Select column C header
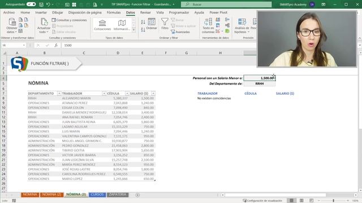This screenshot has height=203, width=362. coord(84,53)
